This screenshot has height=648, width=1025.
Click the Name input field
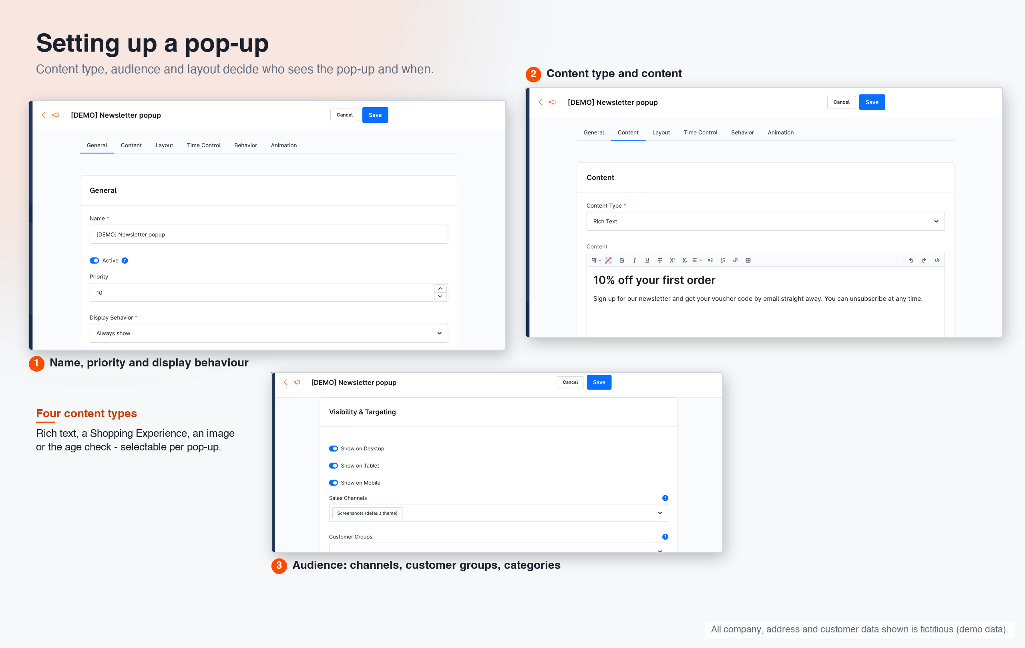pos(269,234)
